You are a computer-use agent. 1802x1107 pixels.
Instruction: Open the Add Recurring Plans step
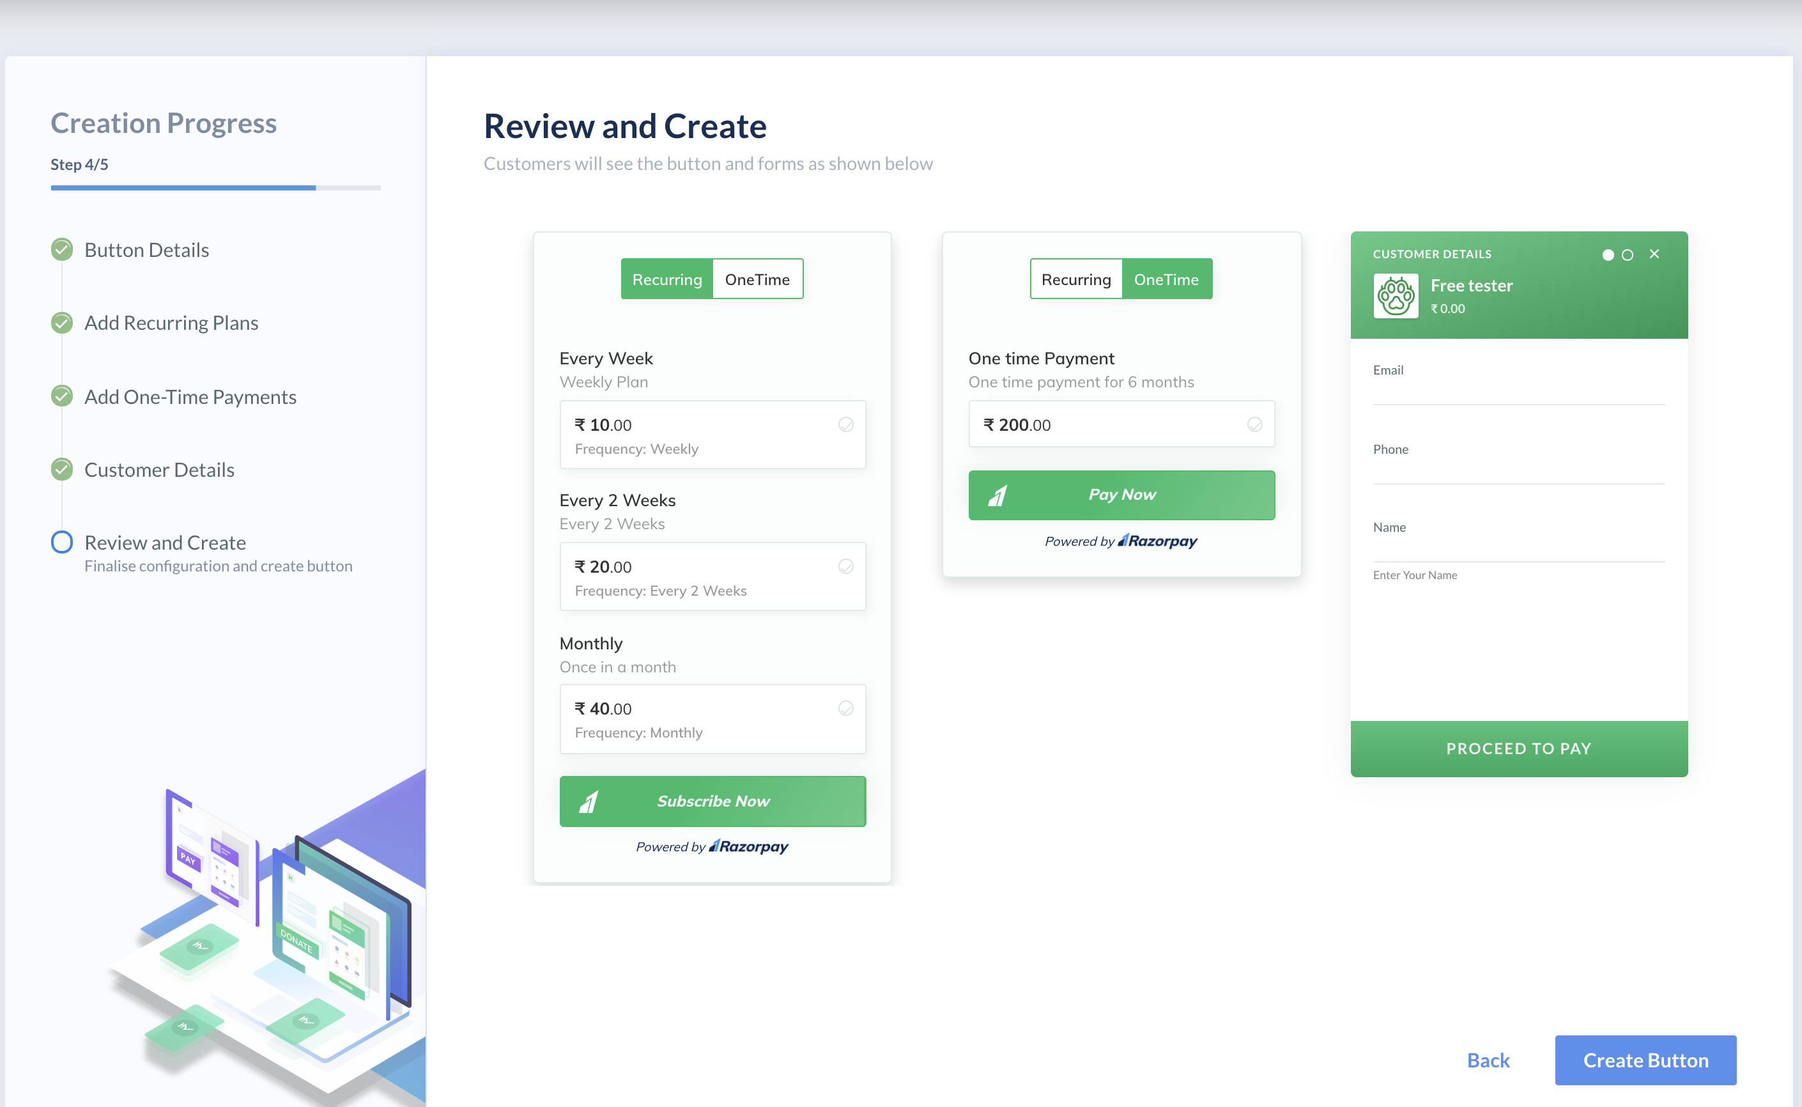[x=171, y=323]
